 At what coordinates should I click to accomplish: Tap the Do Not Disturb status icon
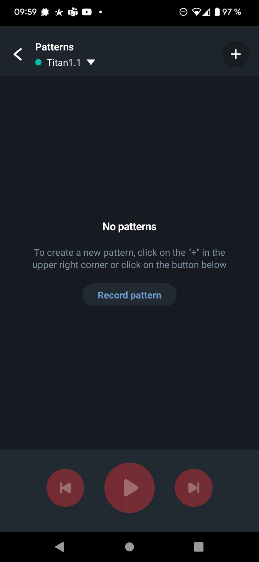point(183,12)
